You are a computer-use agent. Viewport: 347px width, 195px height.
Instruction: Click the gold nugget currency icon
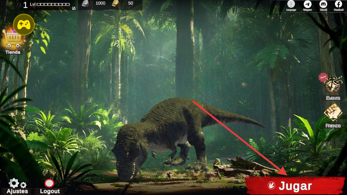tap(115, 4)
